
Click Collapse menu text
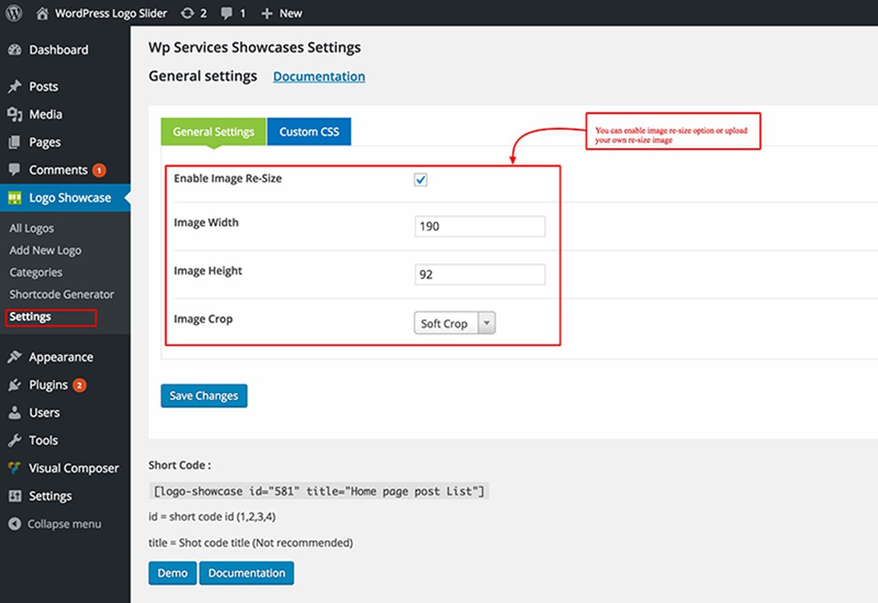point(64,524)
